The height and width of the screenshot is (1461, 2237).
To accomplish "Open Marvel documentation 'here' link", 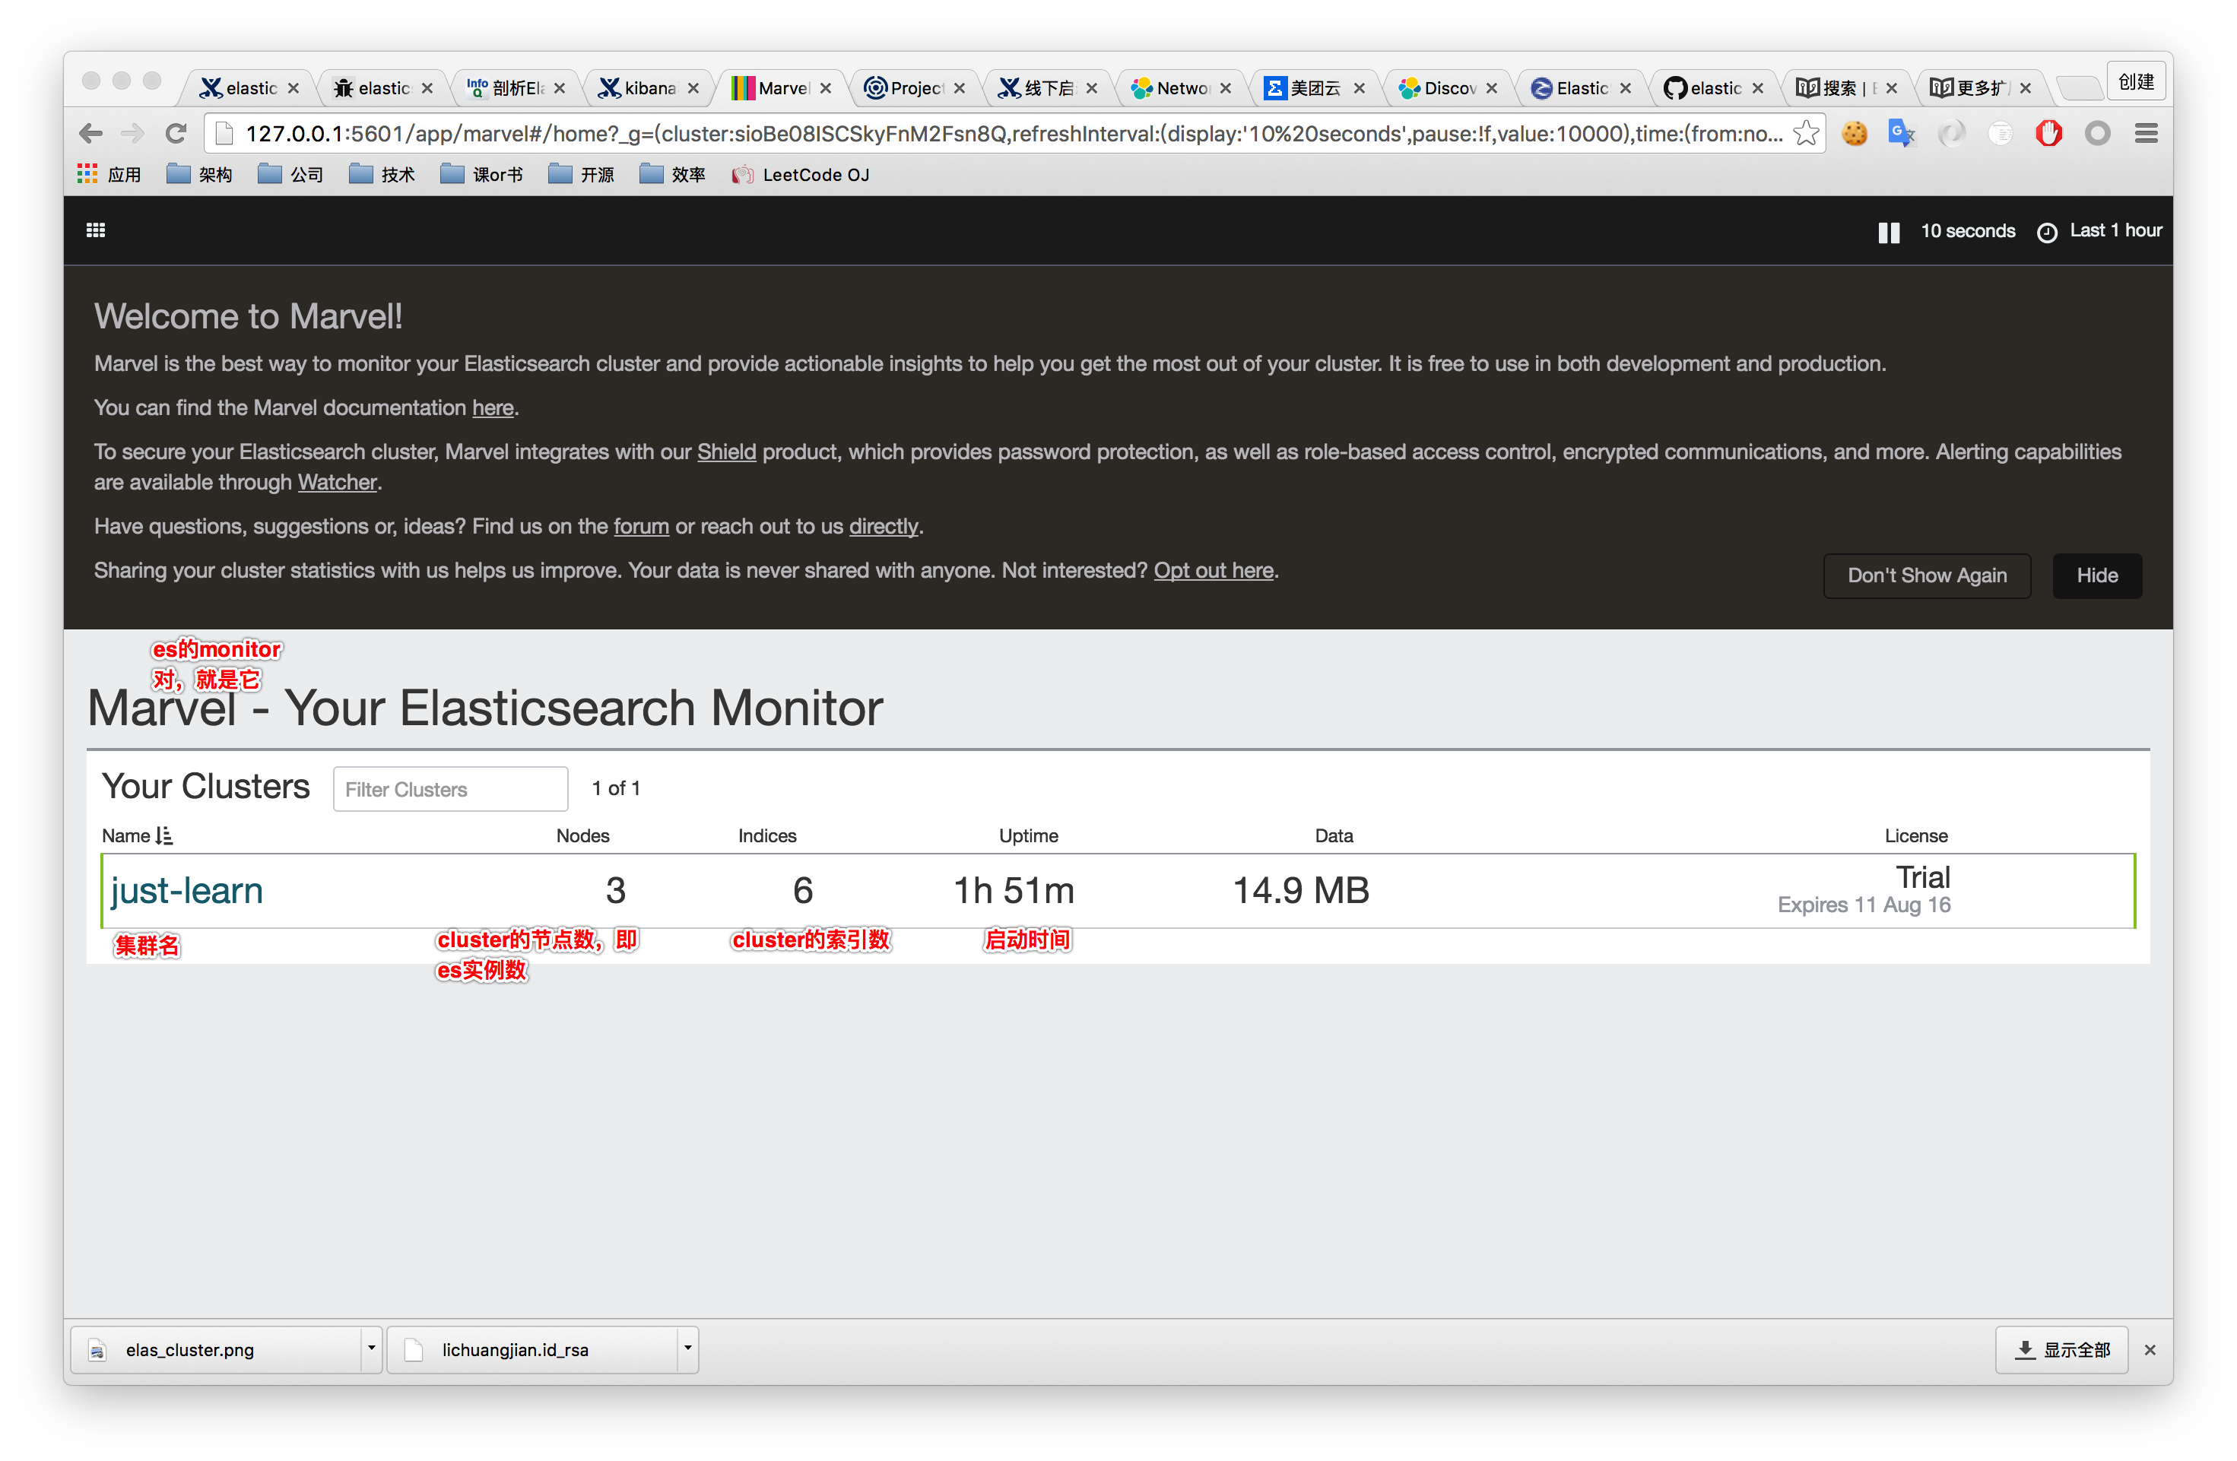I will point(493,407).
